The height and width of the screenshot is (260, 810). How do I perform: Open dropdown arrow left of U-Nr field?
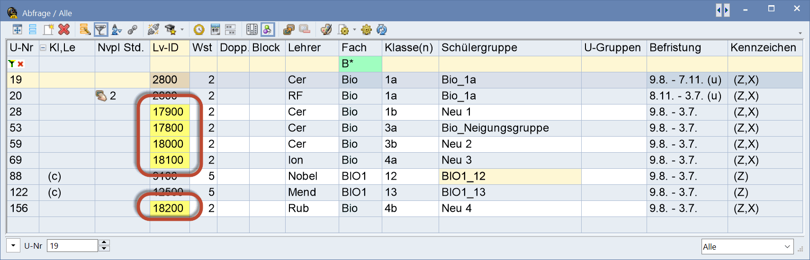point(13,245)
